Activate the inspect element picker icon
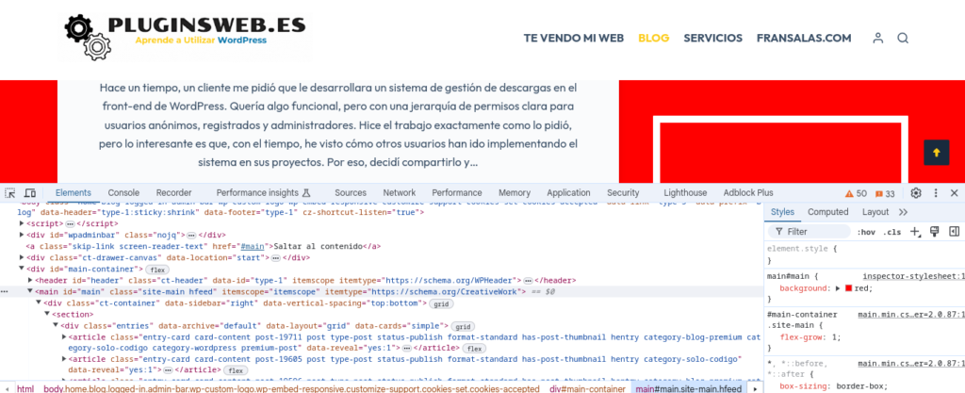 click(x=10, y=193)
